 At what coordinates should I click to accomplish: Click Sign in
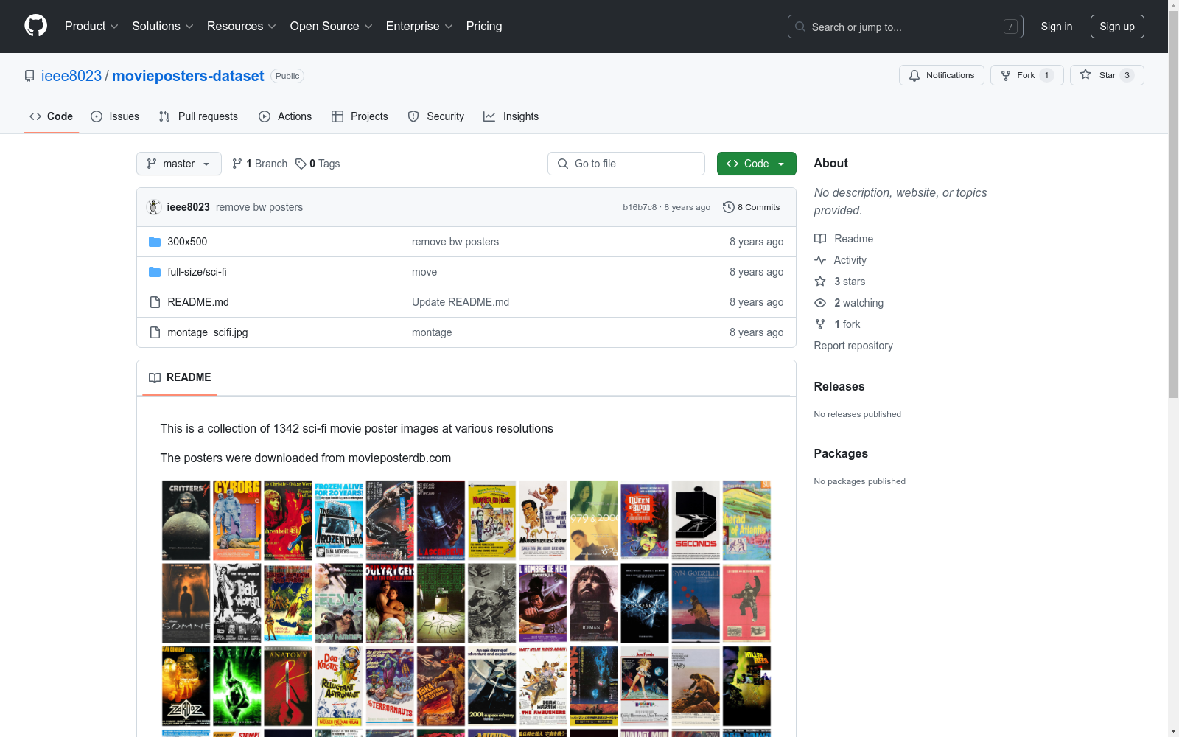1057,27
